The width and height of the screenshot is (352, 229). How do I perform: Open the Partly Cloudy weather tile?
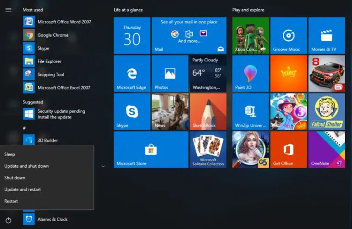[208, 74]
